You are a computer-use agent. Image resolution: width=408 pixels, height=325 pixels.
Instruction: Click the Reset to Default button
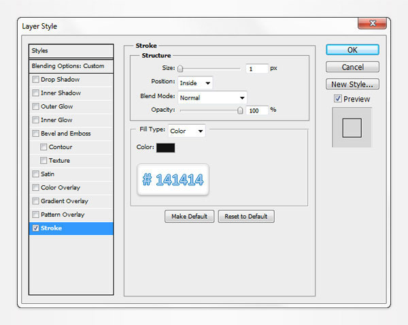246,216
